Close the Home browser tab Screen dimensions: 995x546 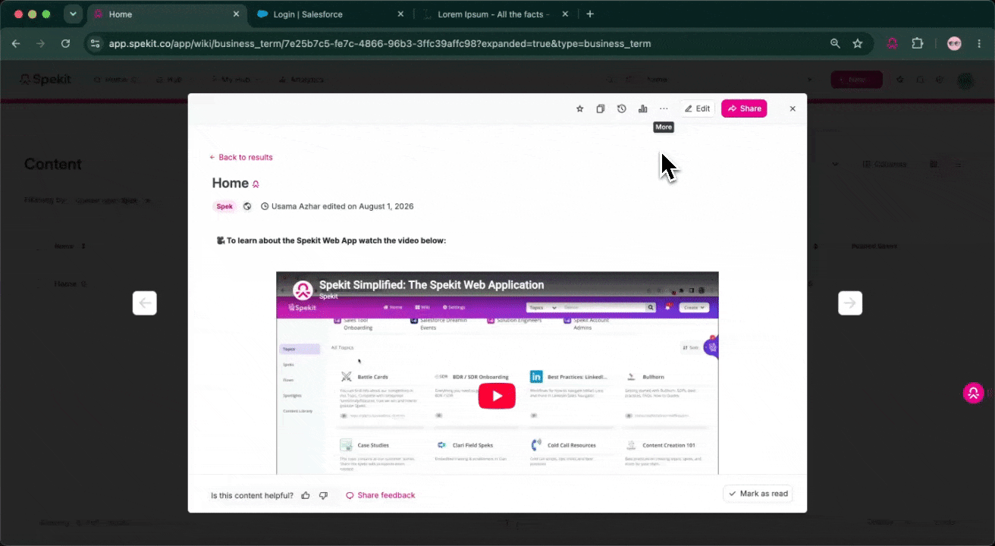click(237, 14)
